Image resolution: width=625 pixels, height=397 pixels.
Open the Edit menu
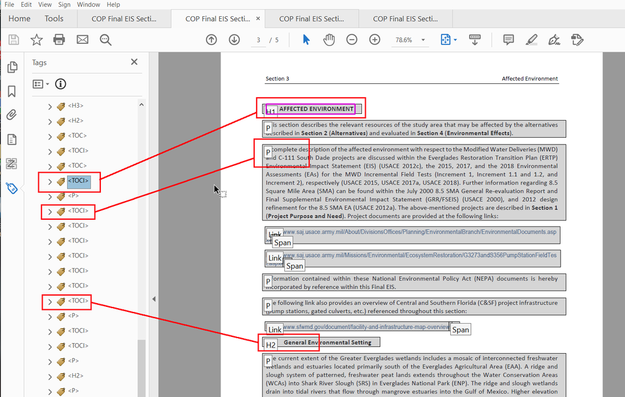pos(26,4)
